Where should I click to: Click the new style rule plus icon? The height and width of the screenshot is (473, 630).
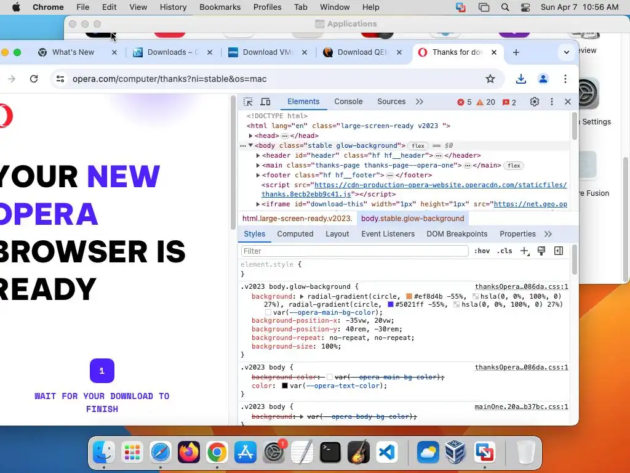pyautogui.click(x=525, y=251)
